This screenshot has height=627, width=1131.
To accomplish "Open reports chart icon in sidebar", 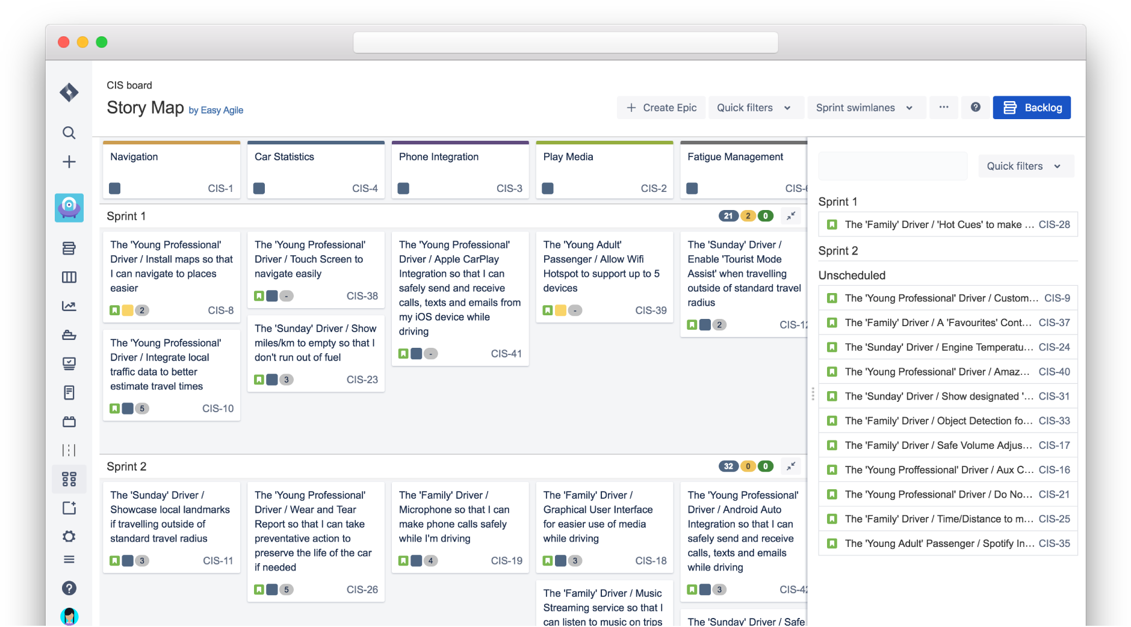I will (69, 306).
